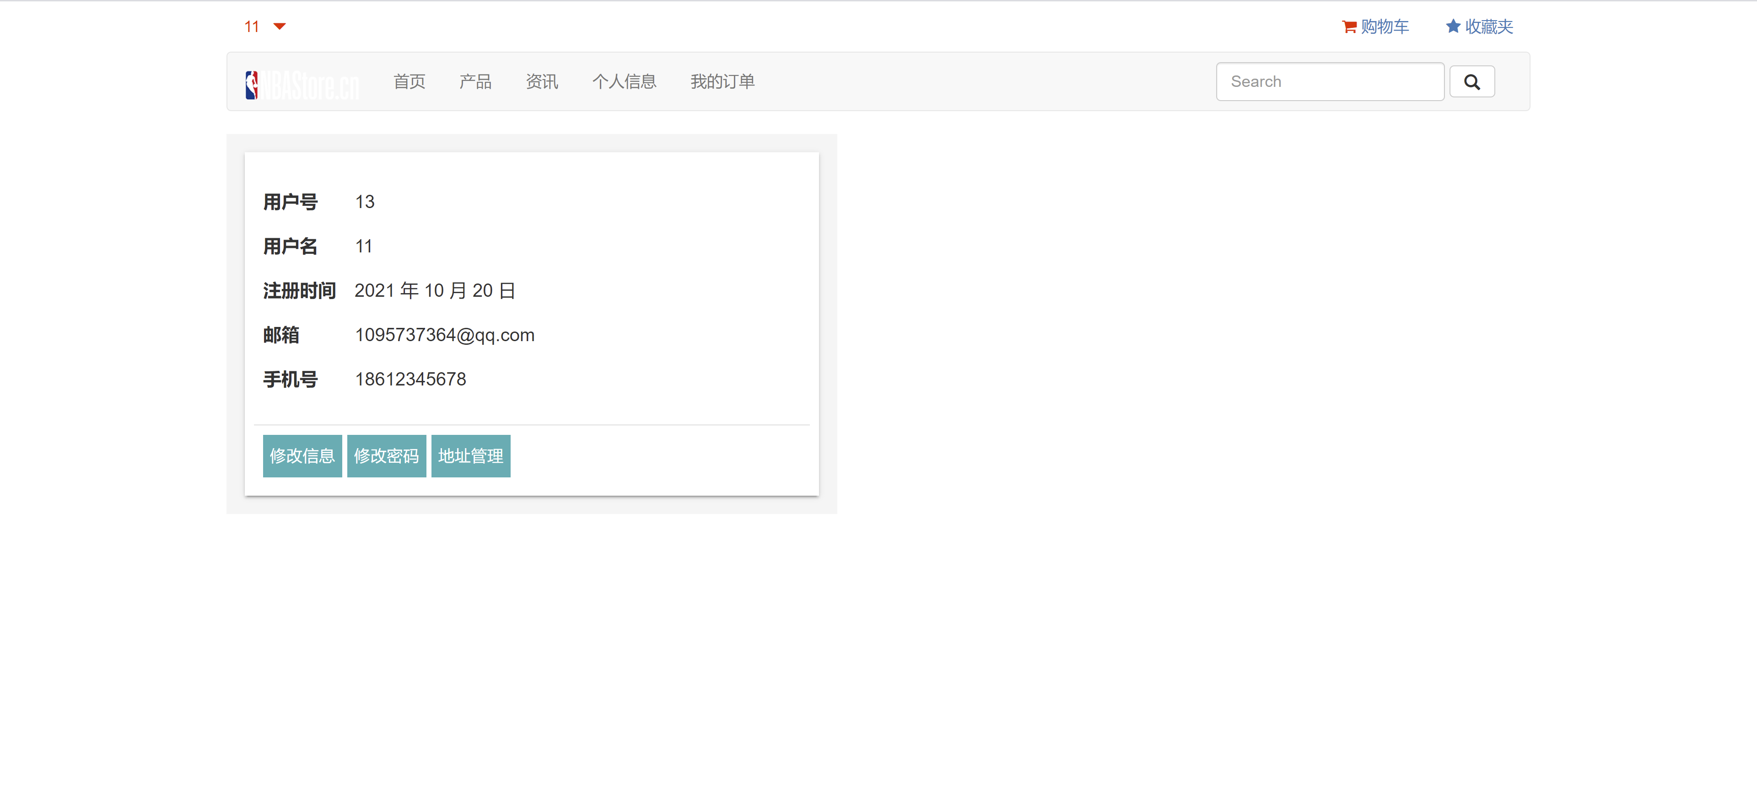Click the 地址管理 button
1757x792 pixels.
point(471,455)
